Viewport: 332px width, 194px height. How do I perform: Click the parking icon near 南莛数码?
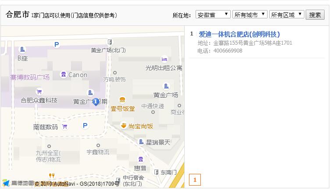[x=85, y=126]
